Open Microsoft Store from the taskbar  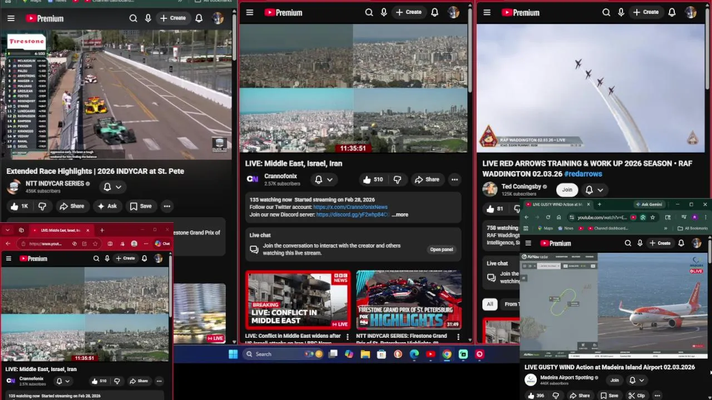pos(382,354)
